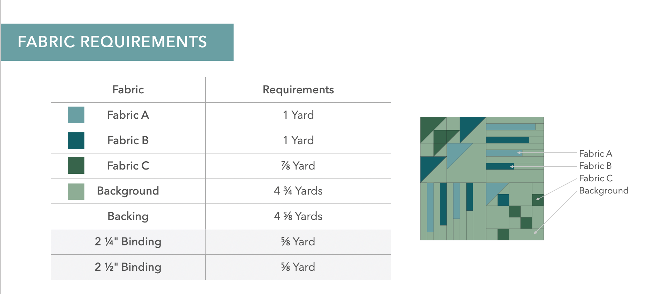Select the Fabric C dark green swatch
Viewport: 651px width, 294px height.
(76, 166)
